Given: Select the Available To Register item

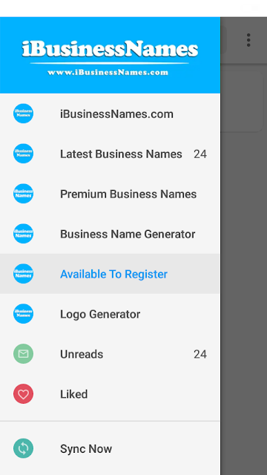Looking at the screenshot, I should (x=111, y=274).
